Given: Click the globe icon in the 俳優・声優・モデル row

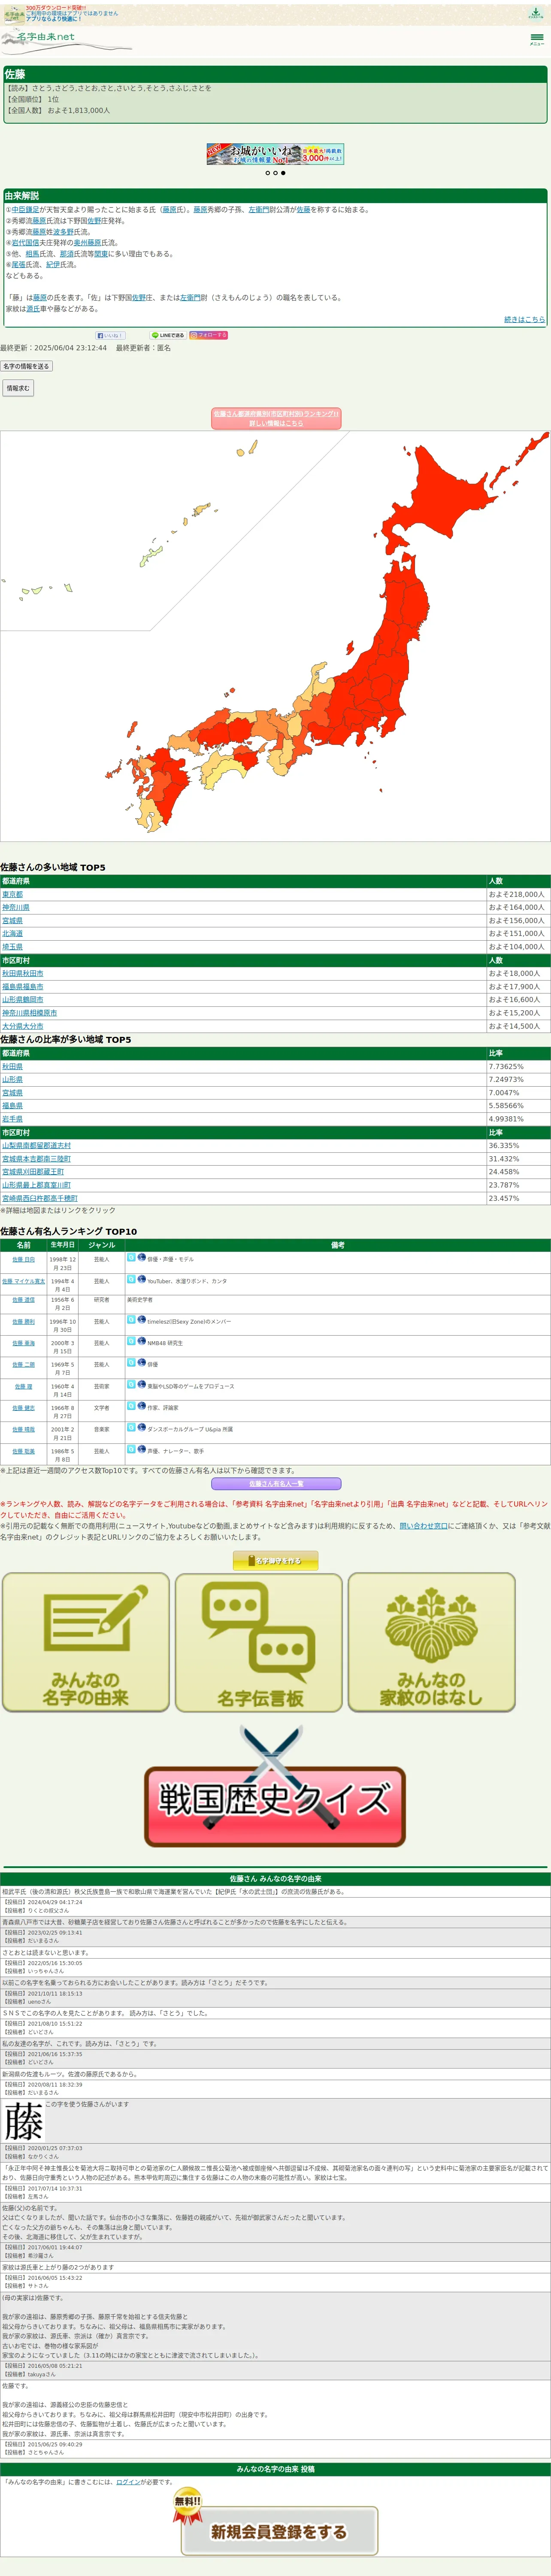Looking at the screenshot, I should point(141,1257).
